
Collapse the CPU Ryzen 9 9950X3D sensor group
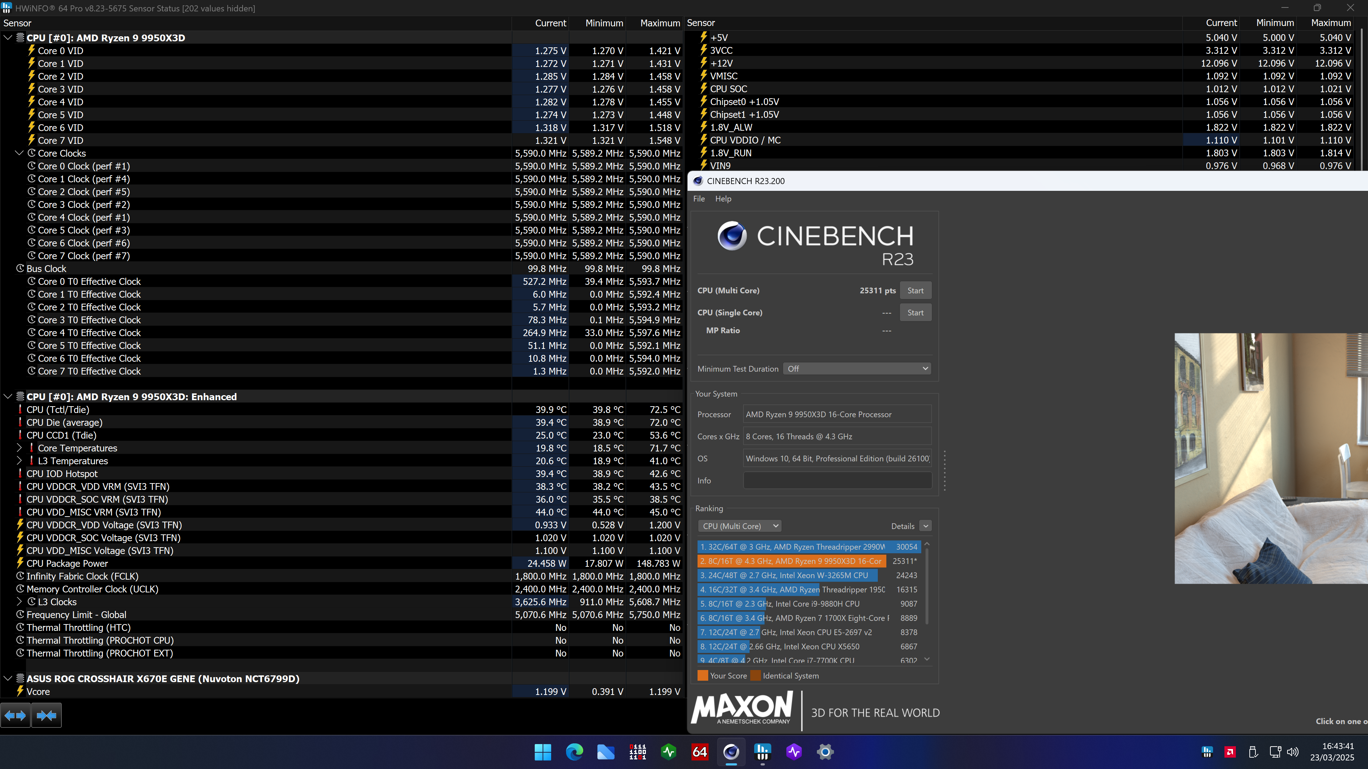pyautogui.click(x=8, y=38)
